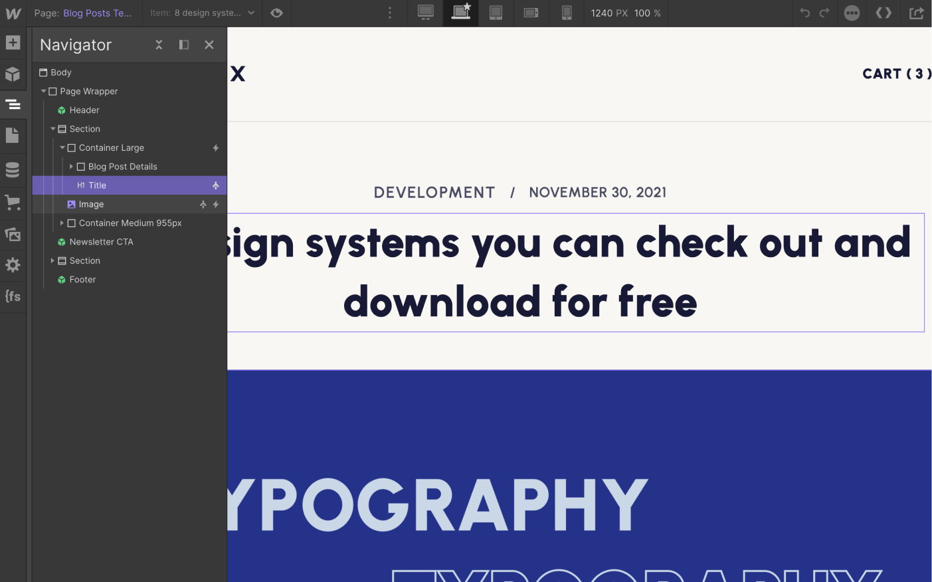Close the Navigator panel
The width and height of the screenshot is (932, 582).
[x=209, y=45]
